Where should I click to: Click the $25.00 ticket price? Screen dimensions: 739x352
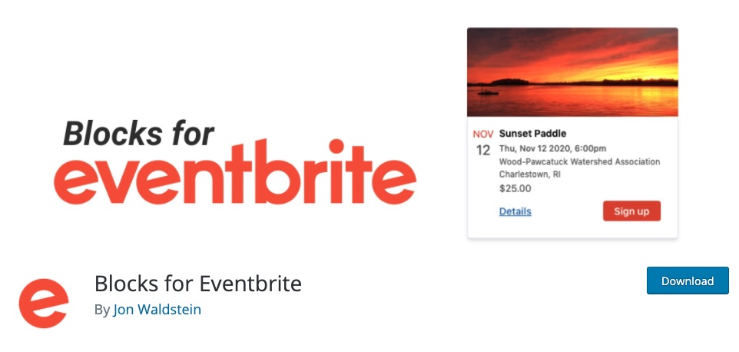coord(515,188)
